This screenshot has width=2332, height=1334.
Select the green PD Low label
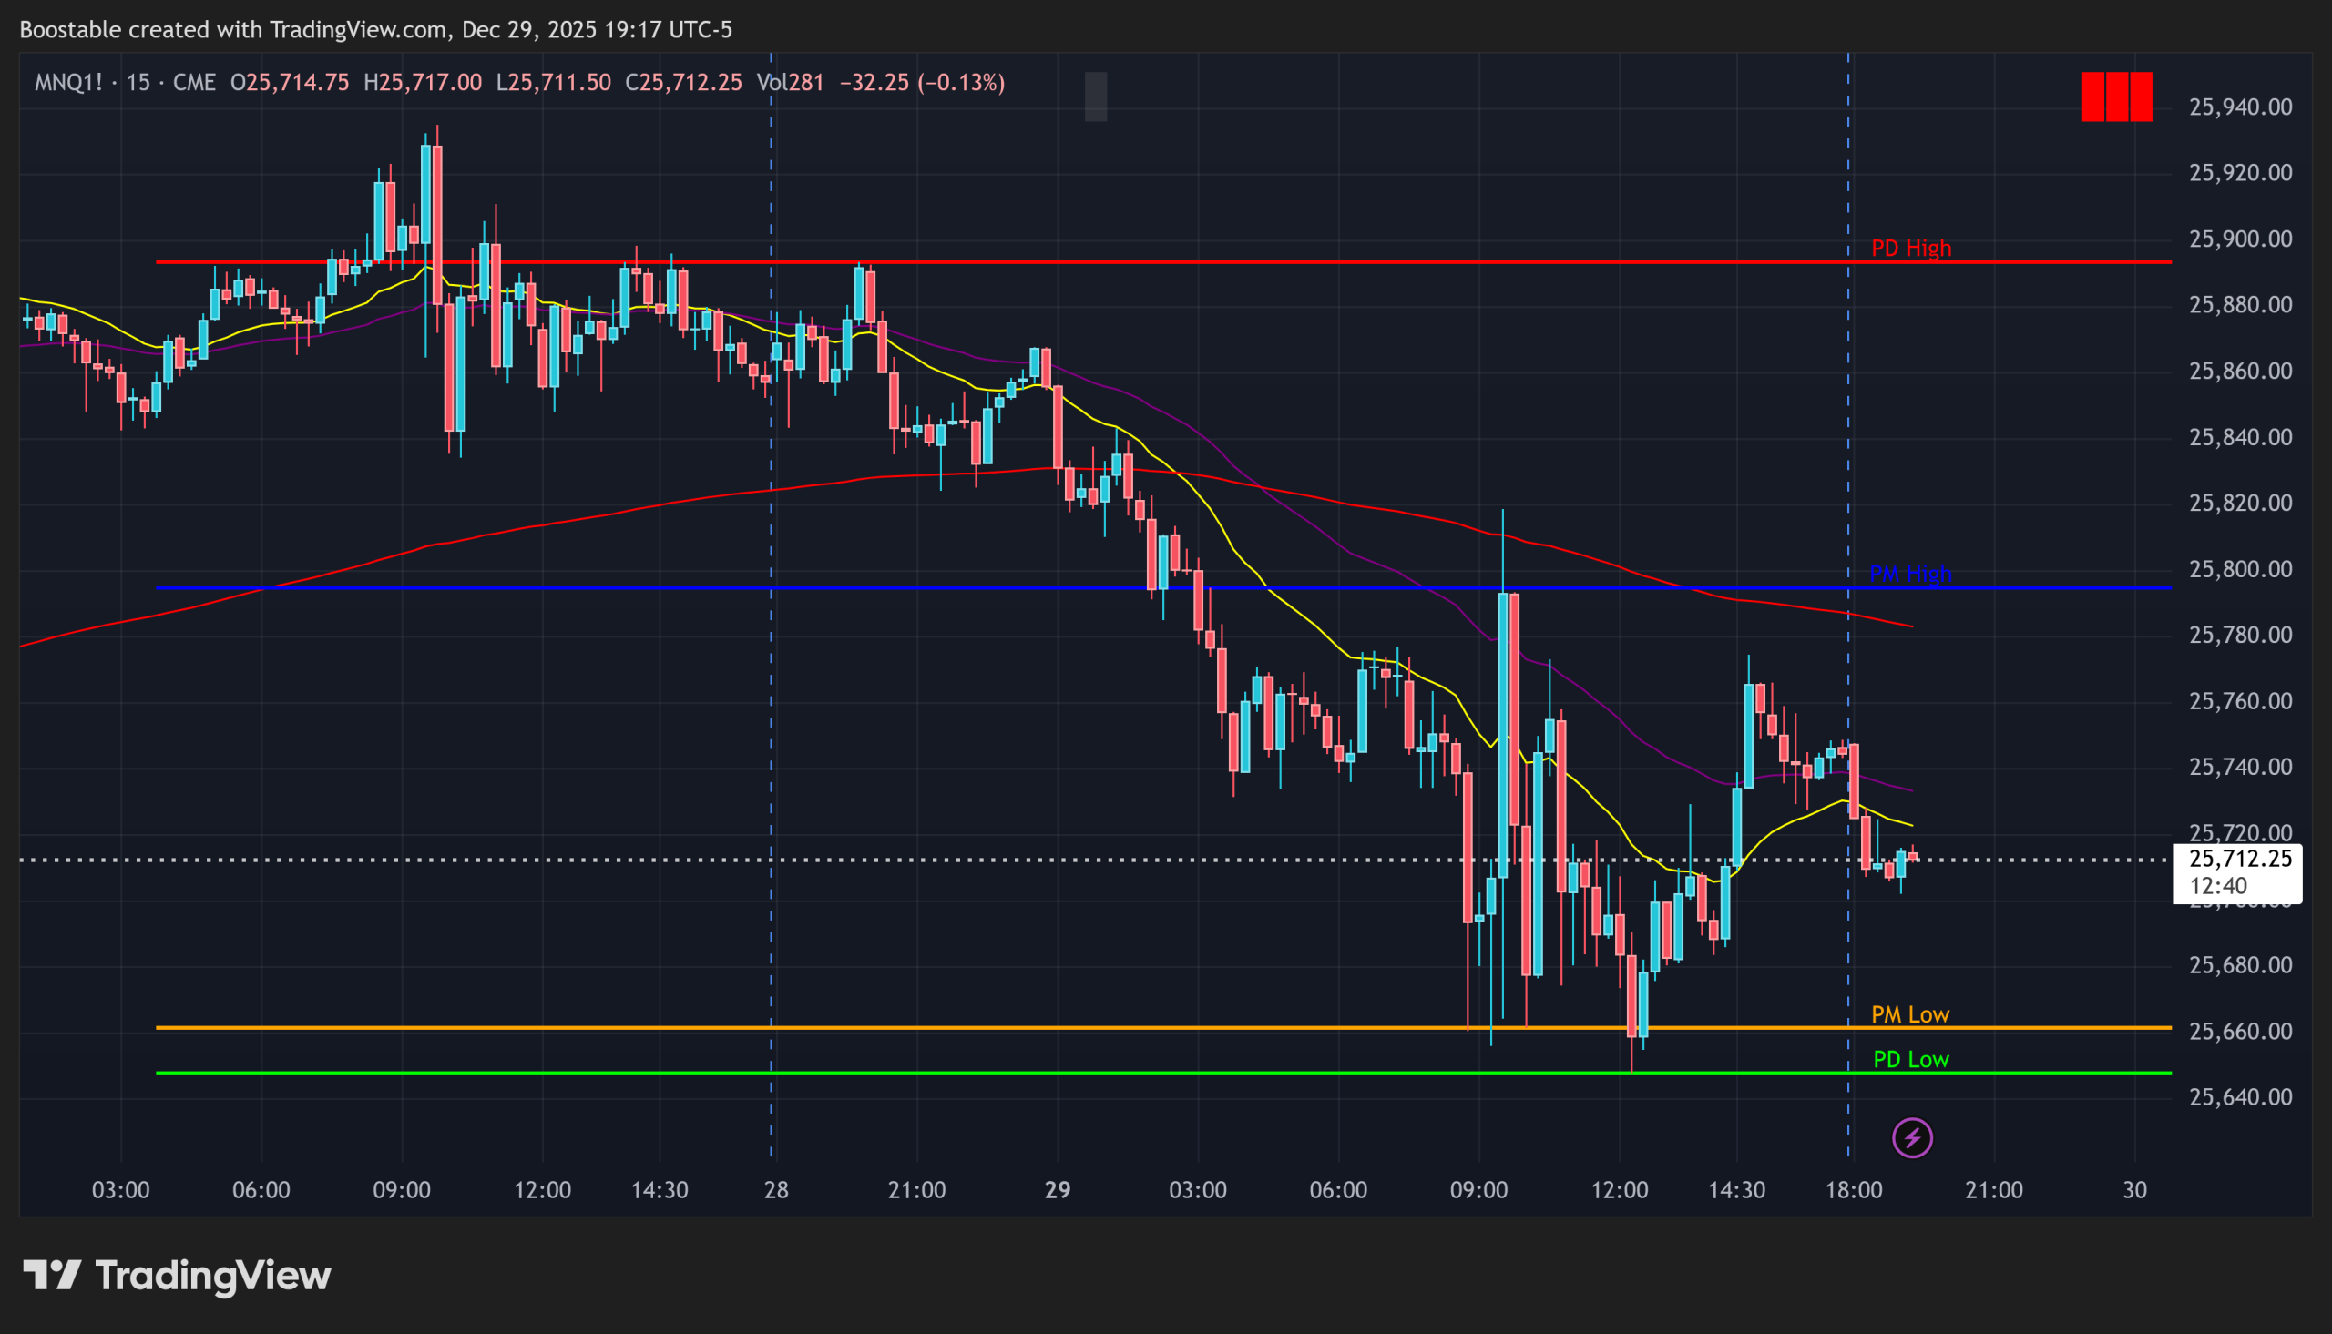click(x=1910, y=1059)
